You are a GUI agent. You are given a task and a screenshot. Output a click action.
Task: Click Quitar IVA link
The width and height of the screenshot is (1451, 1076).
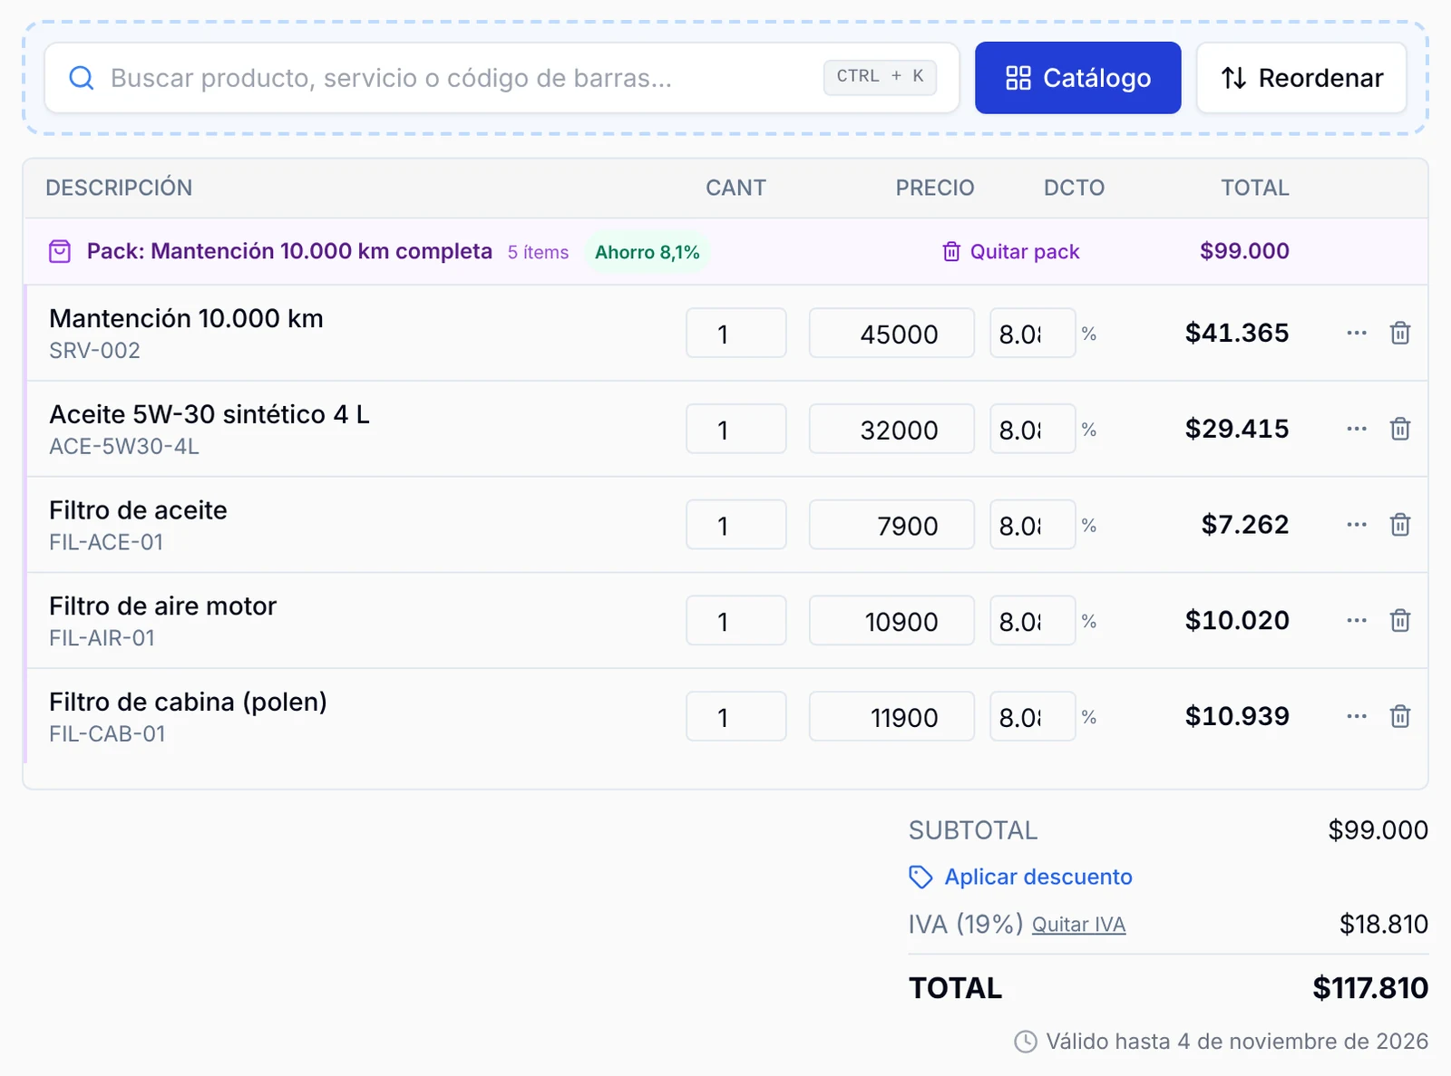(1078, 925)
